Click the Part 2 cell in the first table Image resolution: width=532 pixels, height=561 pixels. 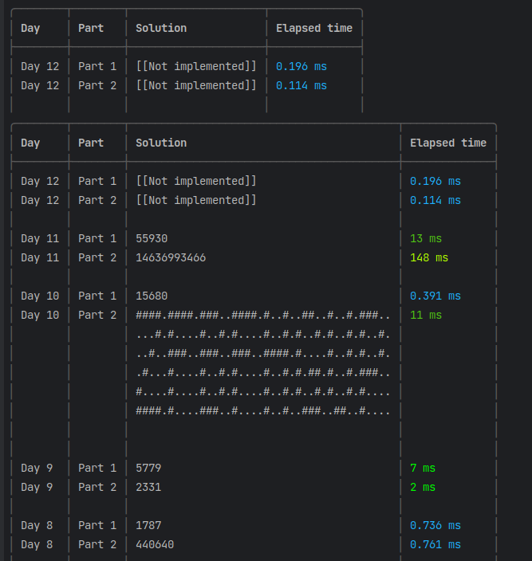click(97, 86)
